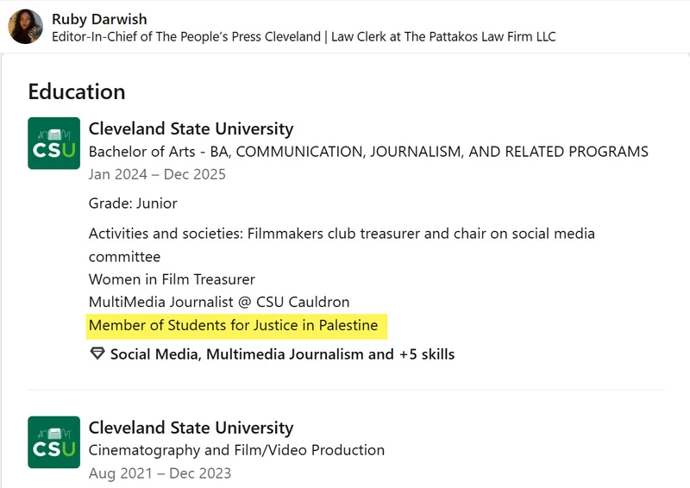Click the Activities and societies text
690x488 pixels.
pyautogui.click(x=342, y=245)
